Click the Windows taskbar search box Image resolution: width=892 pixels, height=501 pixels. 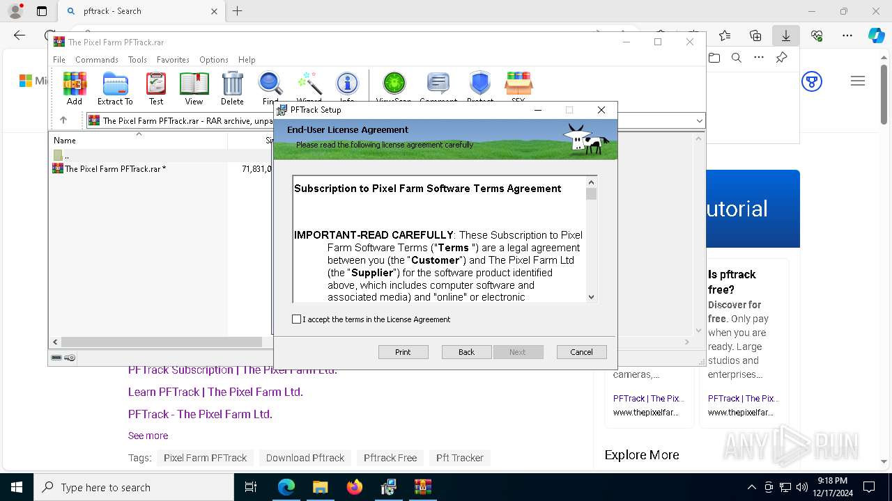[134, 487]
